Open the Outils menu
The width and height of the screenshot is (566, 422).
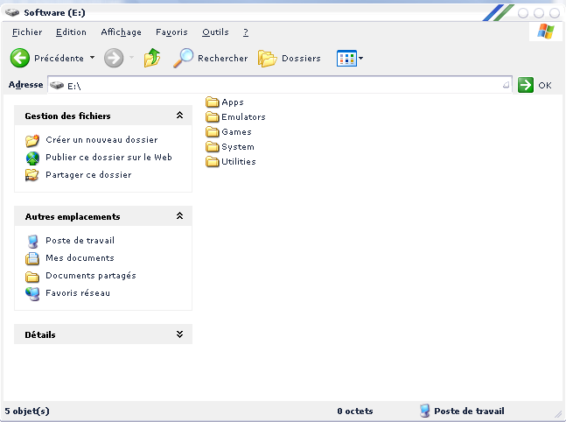point(215,32)
